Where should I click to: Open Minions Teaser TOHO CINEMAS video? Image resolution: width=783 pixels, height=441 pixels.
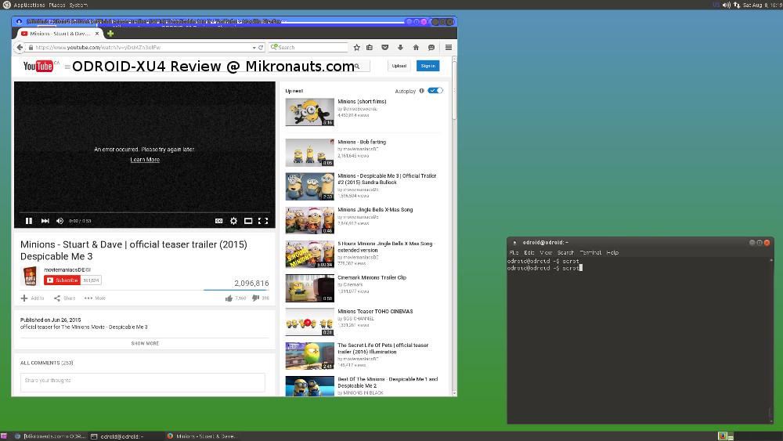click(x=375, y=311)
